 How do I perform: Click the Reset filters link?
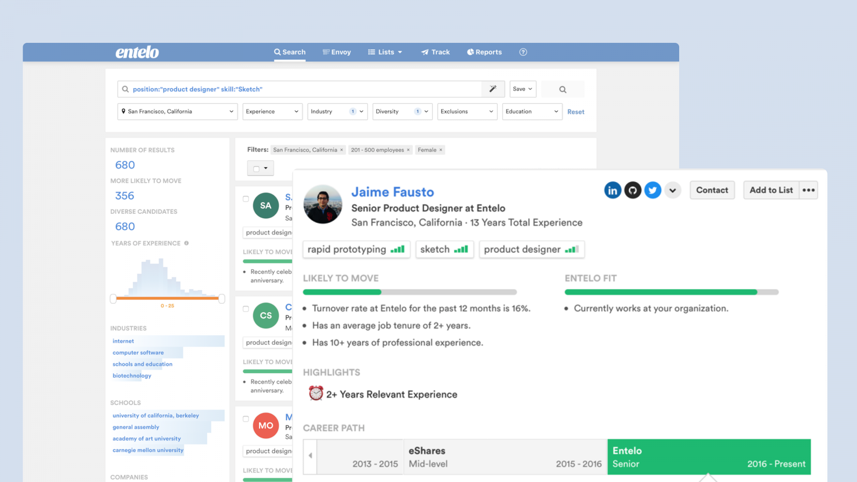[575, 112]
